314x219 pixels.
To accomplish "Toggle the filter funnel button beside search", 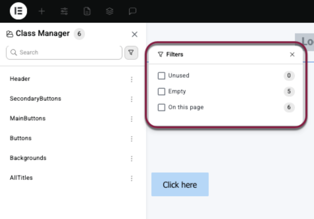I will 131,52.
